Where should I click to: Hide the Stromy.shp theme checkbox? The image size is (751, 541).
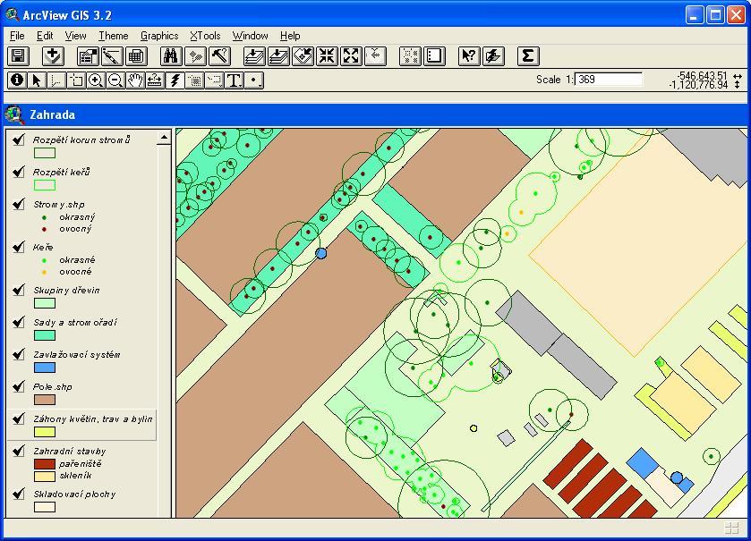(19, 204)
